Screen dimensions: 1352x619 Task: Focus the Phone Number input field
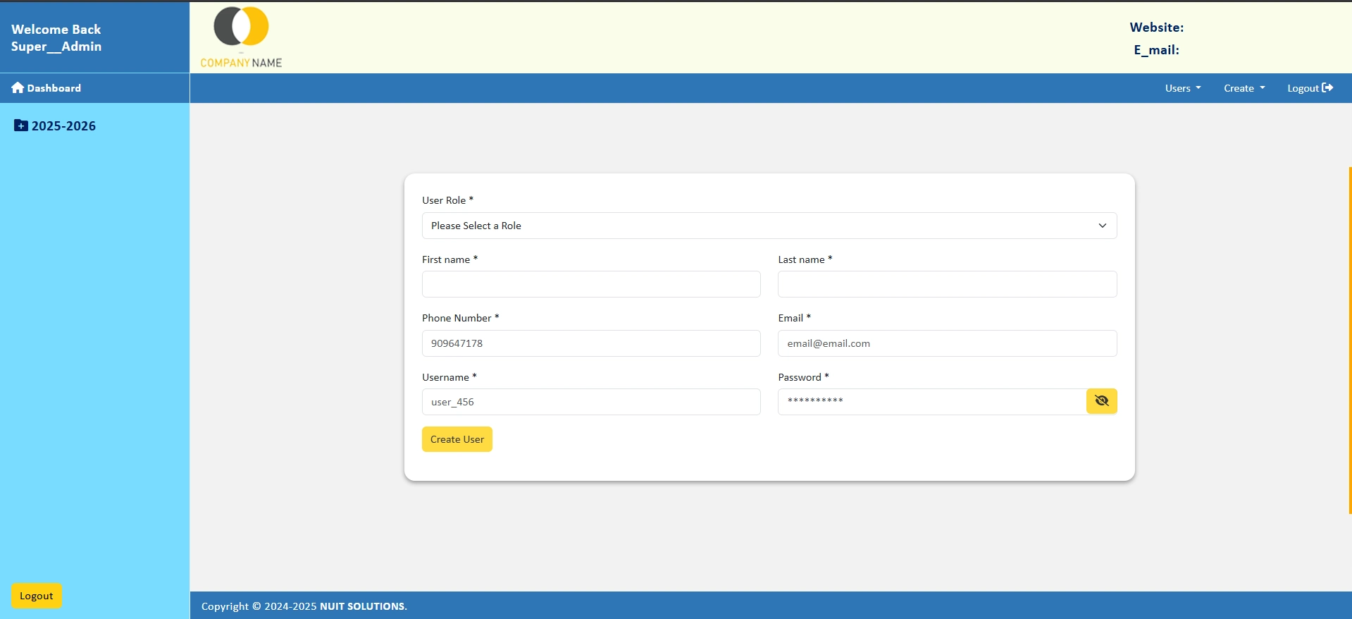click(590, 343)
